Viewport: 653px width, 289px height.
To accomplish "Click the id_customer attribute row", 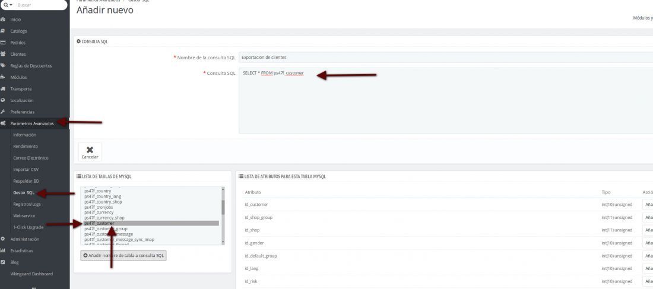I will click(446, 205).
